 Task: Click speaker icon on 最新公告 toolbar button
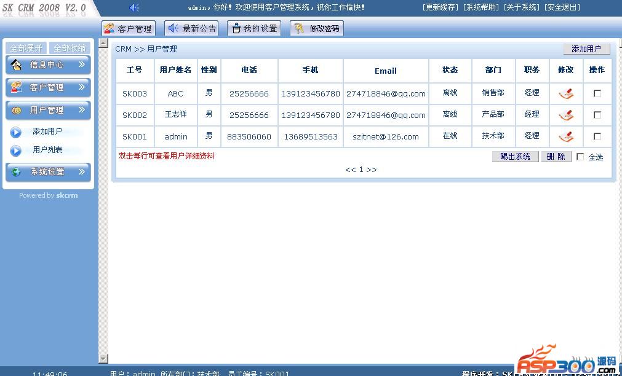tap(173, 28)
